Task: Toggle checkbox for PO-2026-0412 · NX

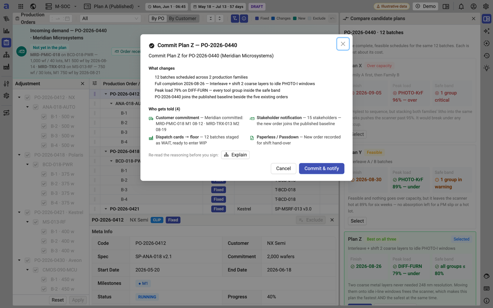Action: [27, 97]
